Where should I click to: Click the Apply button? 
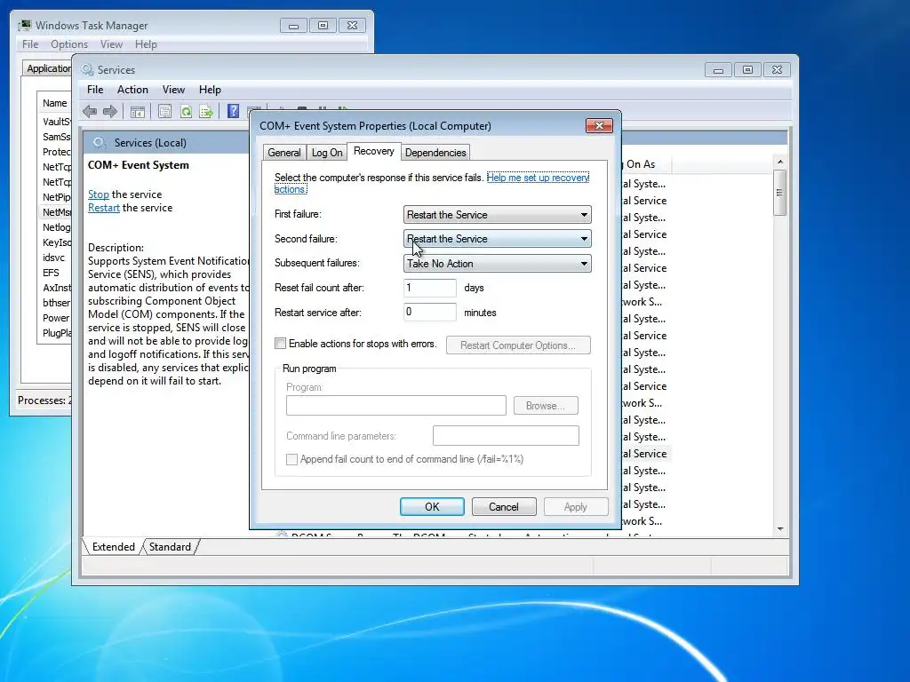tap(576, 507)
